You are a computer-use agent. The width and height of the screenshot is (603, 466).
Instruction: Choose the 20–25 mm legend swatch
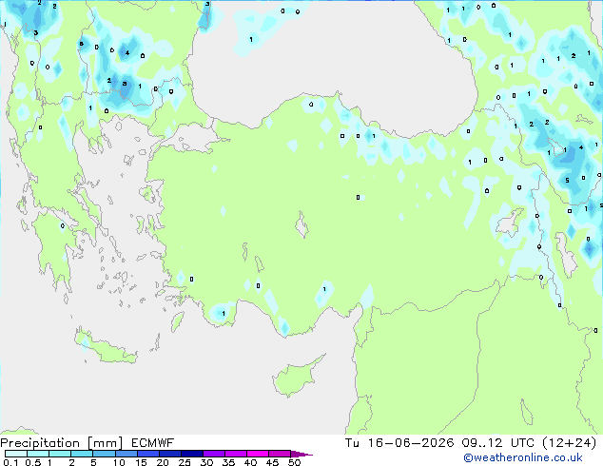tap(170, 454)
